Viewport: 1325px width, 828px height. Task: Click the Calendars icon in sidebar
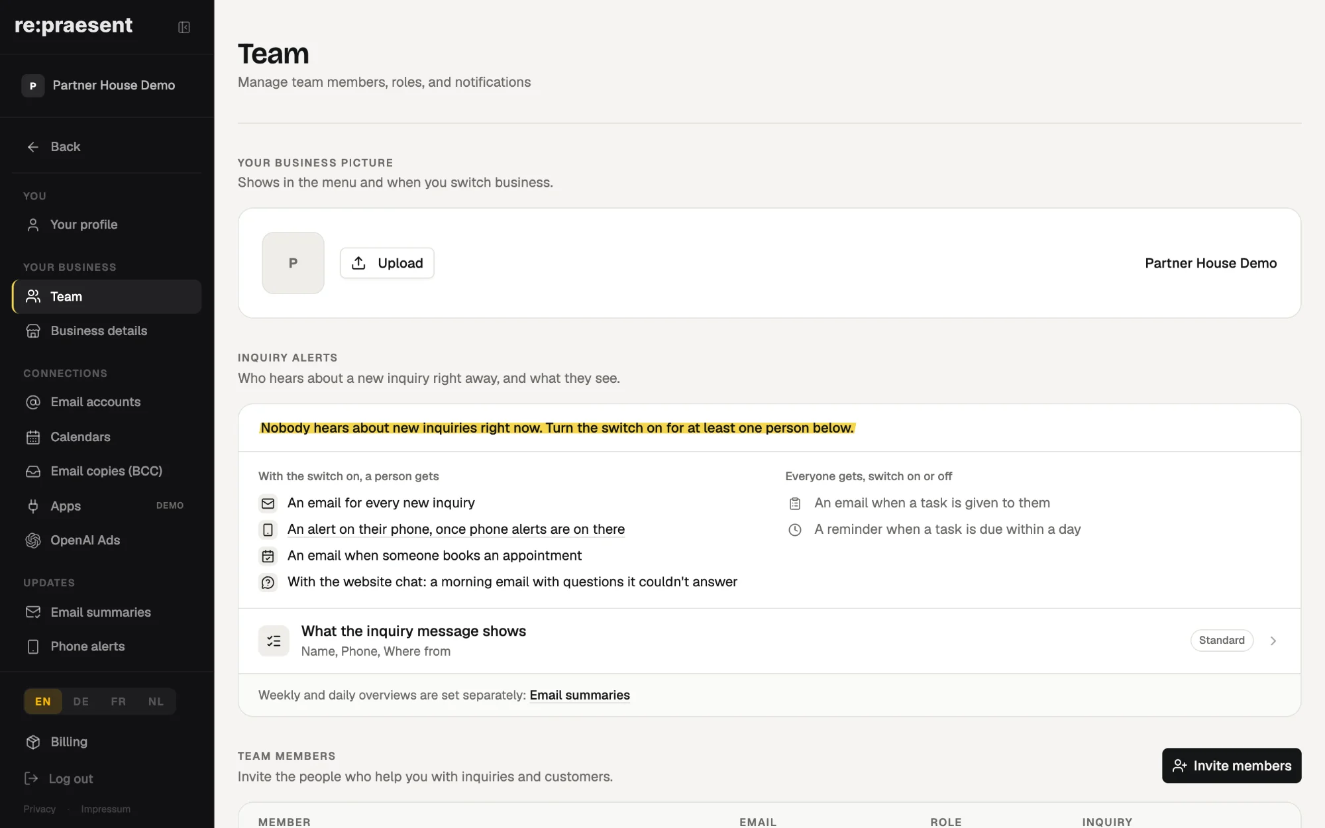(x=33, y=437)
